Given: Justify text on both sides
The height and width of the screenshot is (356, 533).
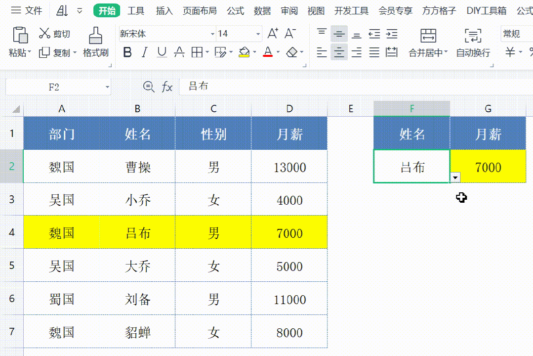Looking at the screenshot, I should coord(374,52).
